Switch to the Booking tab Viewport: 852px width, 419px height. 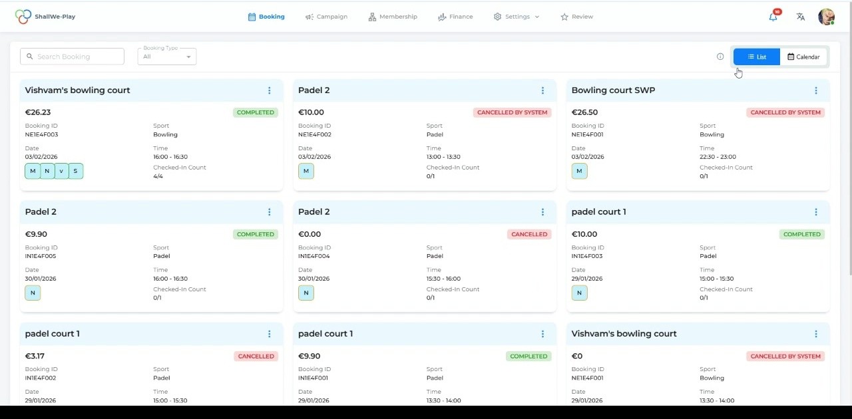point(266,16)
